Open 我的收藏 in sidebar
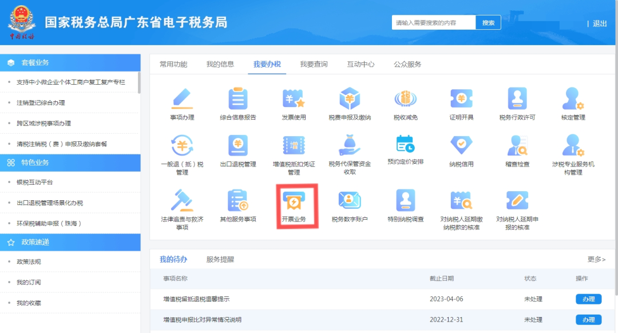 point(29,303)
